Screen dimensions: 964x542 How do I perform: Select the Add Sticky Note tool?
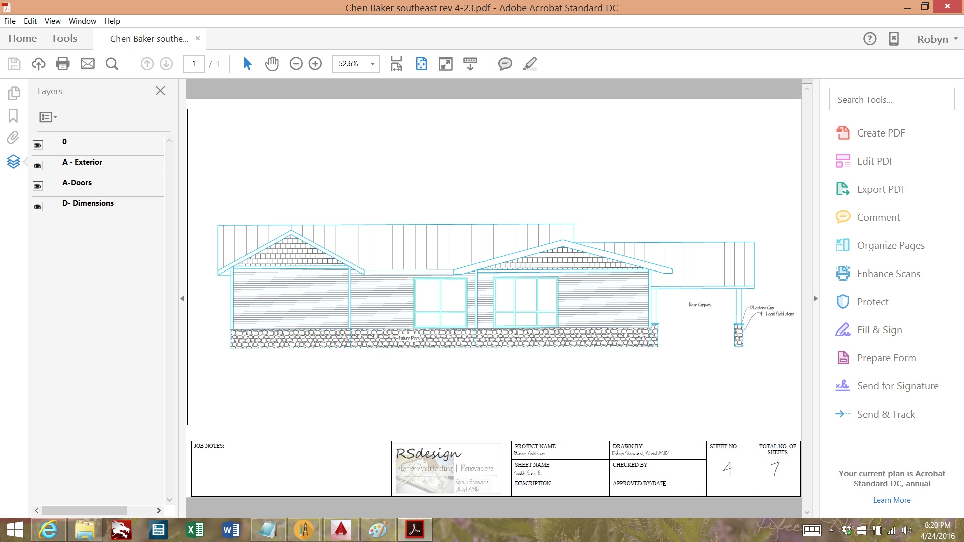click(x=505, y=64)
